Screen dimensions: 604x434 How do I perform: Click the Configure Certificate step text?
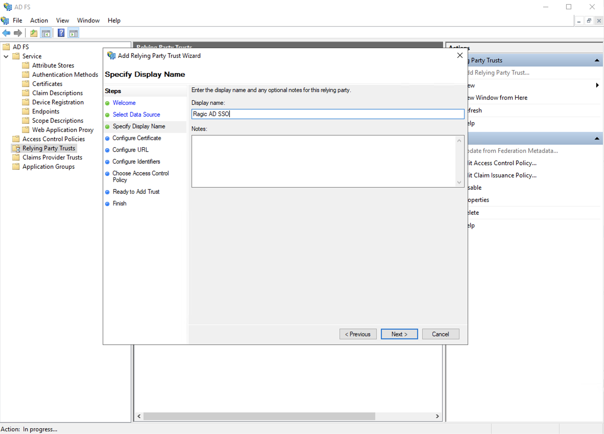pos(137,138)
